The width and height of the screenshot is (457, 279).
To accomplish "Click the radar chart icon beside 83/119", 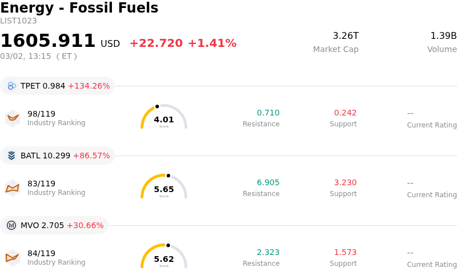I will coord(13,188).
